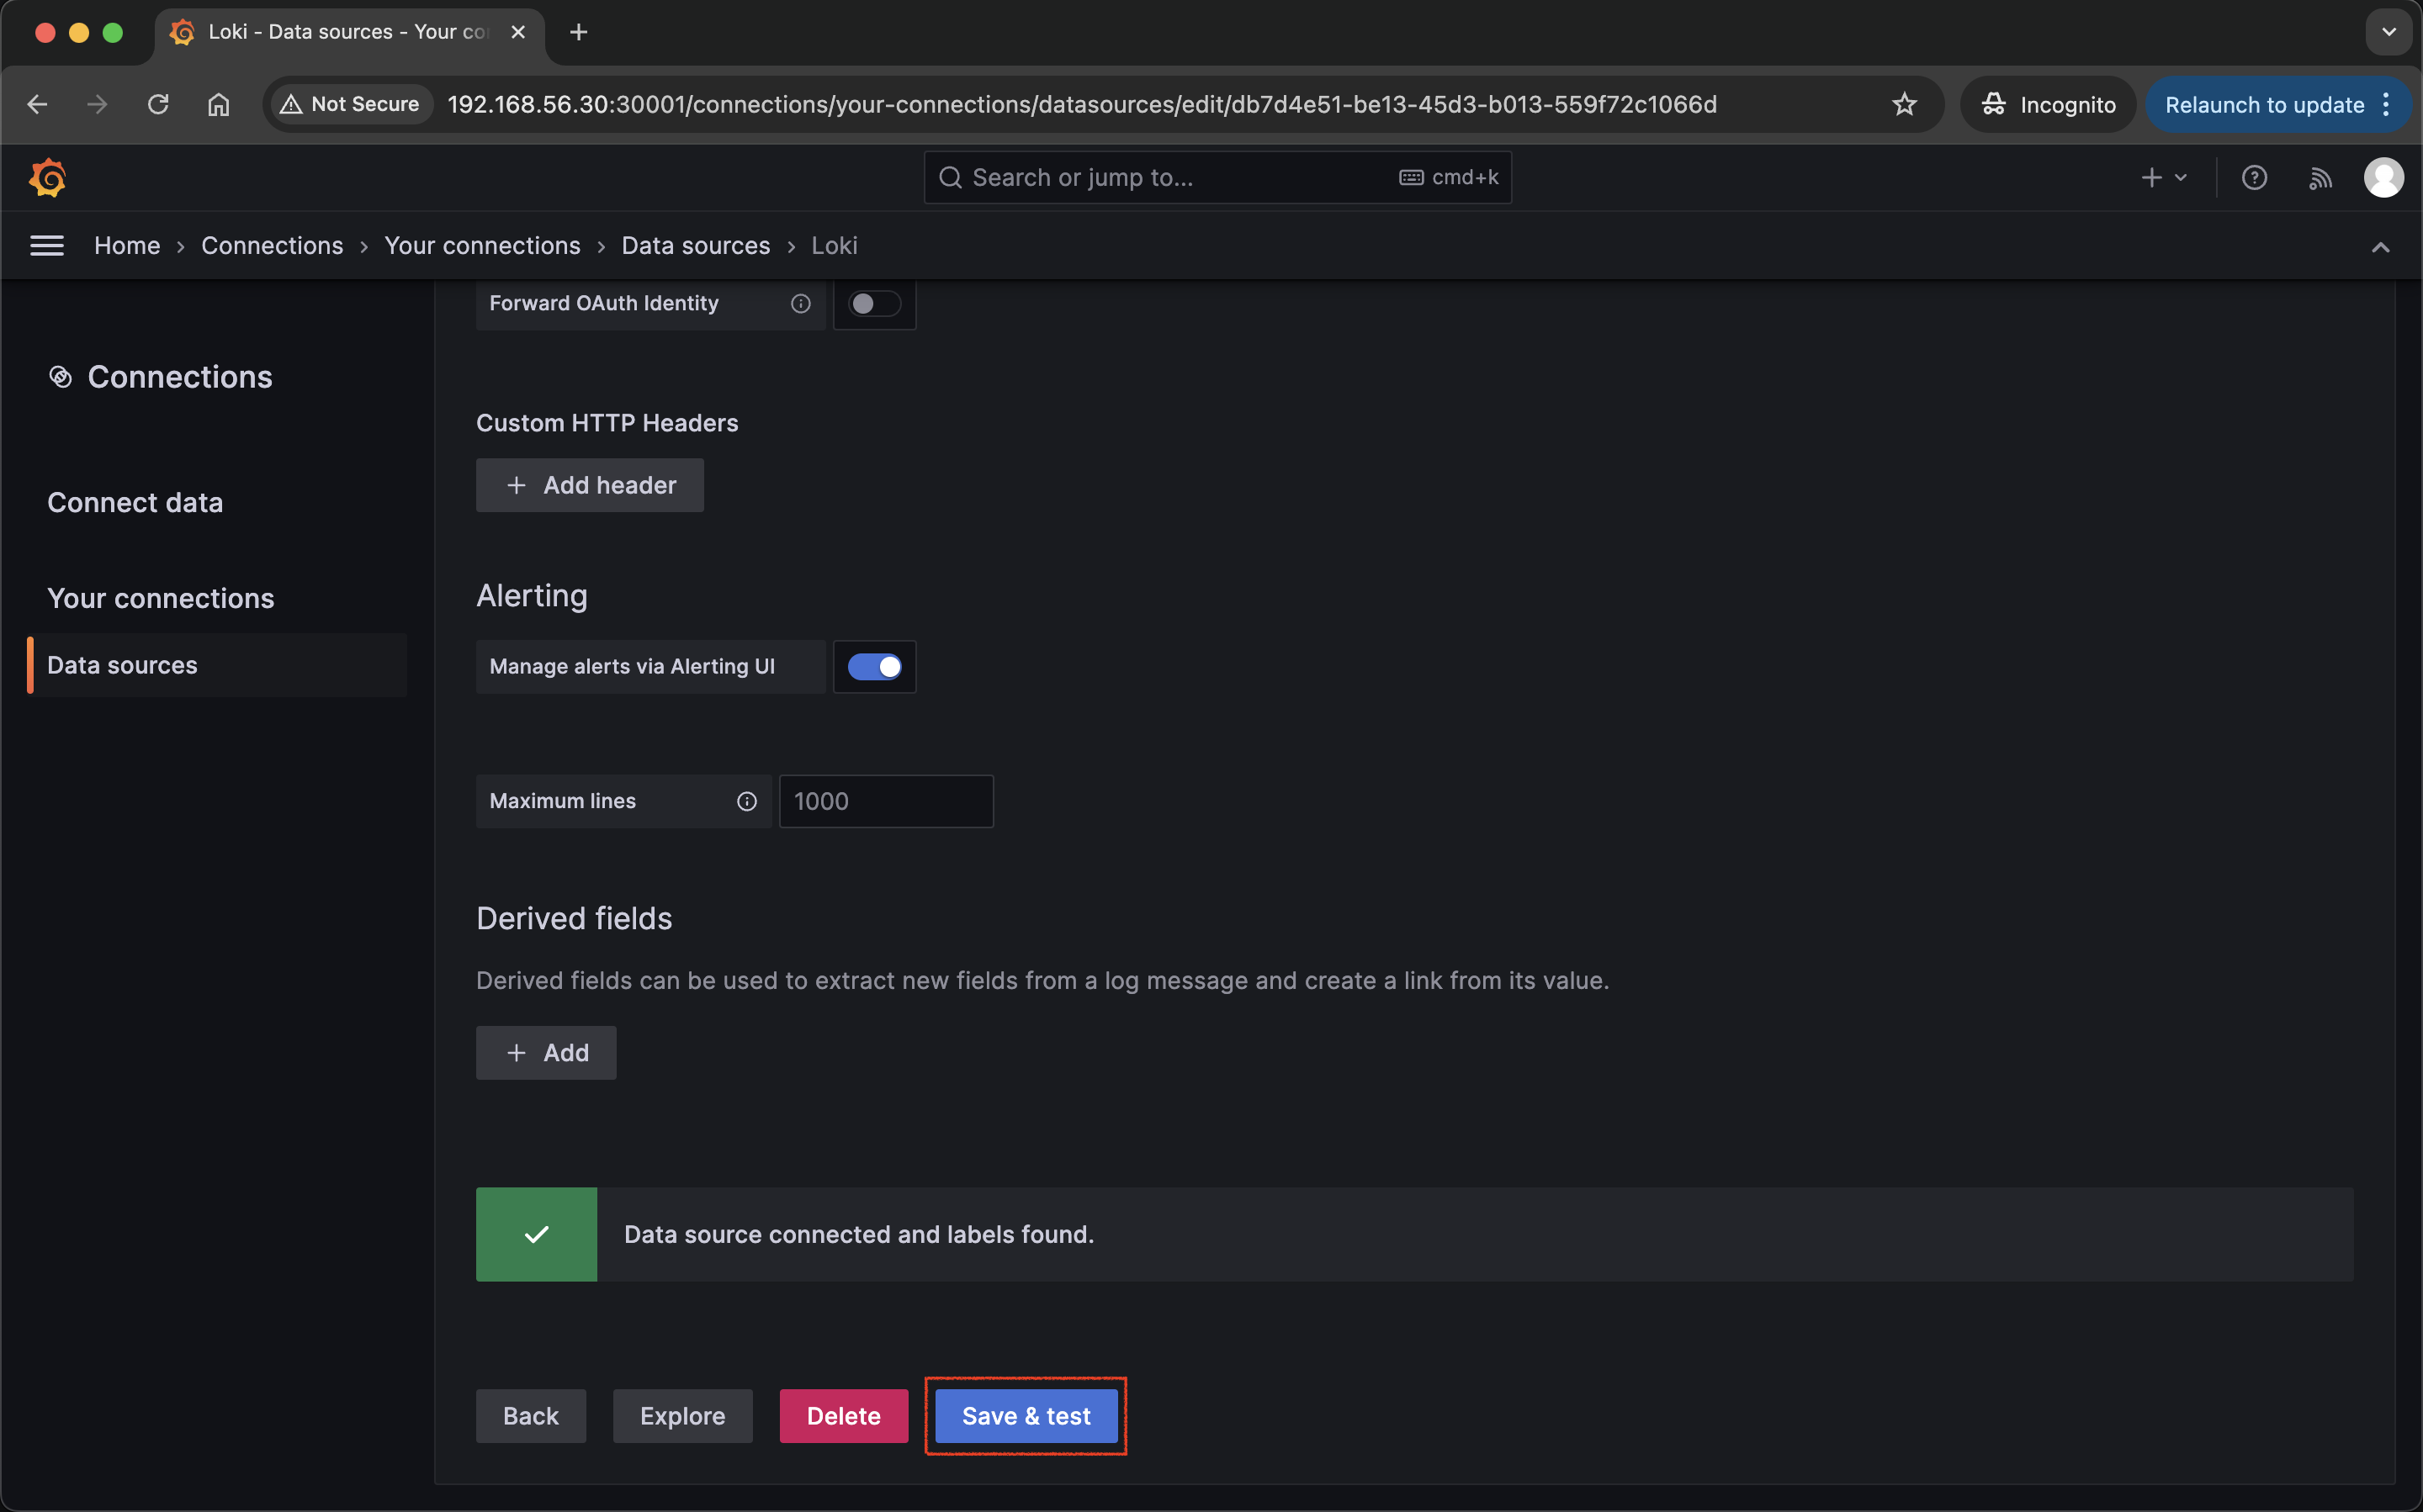Click the Save & test button
Image resolution: width=2423 pixels, height=1512 pixels.
click(1026, 1416)
